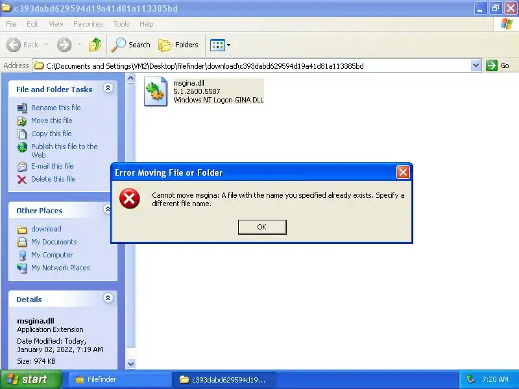
Task: Open the Search pane
Action: click(x=131, y=45)
